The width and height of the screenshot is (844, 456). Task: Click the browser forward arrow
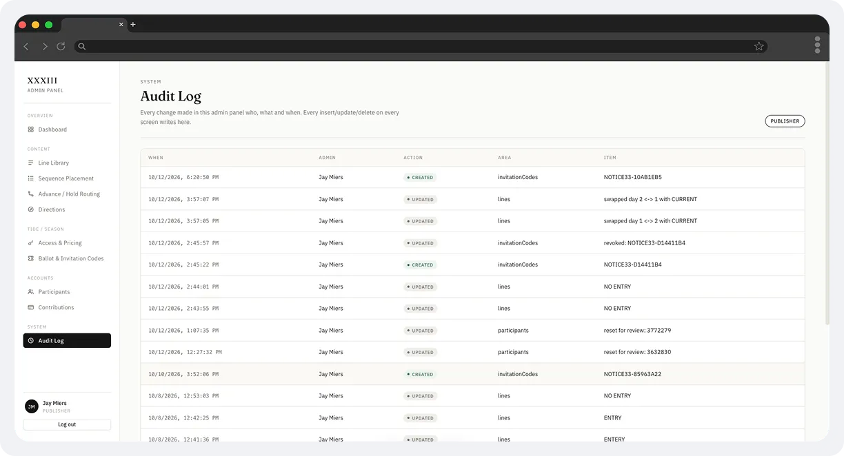coord(45,46)
